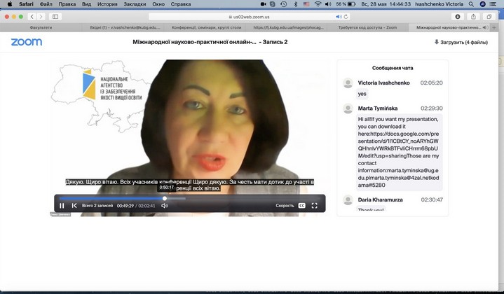Toggle closed captions CC button
Image resolution: width=504 pixels, height=294 pixels.
click(301, 206)
